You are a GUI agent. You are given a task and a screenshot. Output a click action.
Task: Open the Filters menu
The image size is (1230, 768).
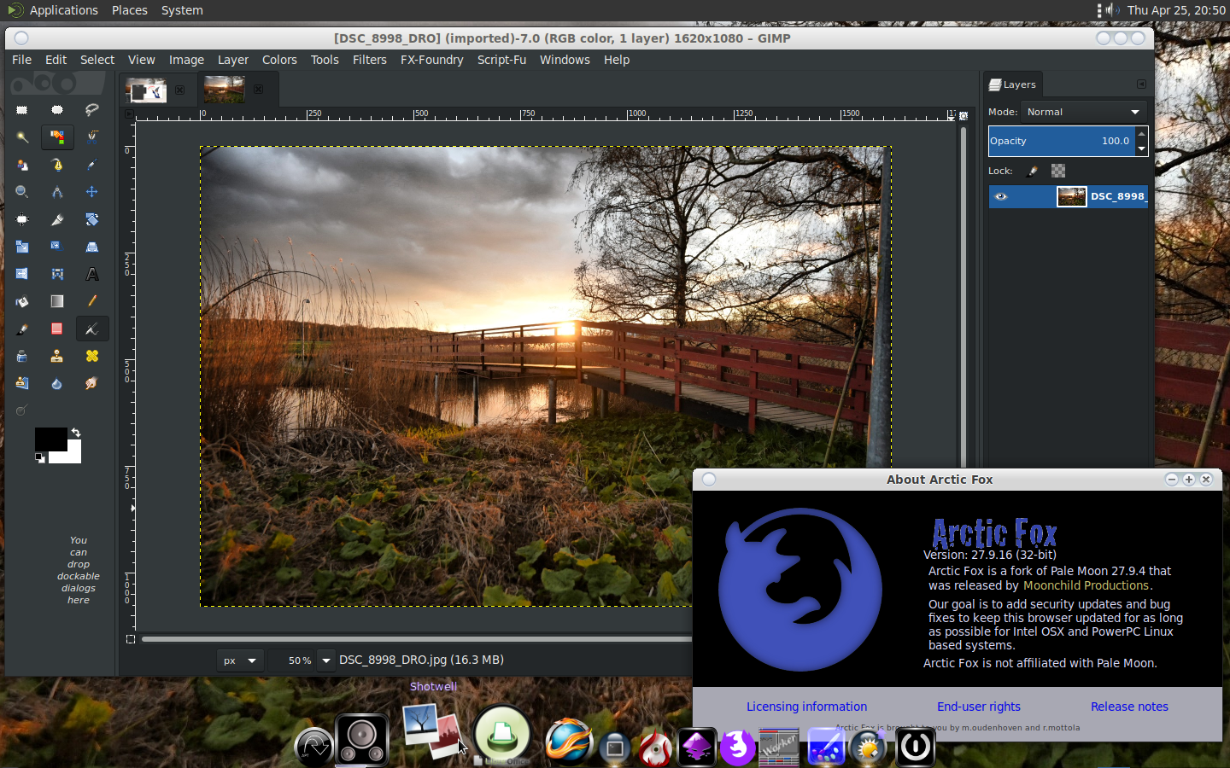369,60
